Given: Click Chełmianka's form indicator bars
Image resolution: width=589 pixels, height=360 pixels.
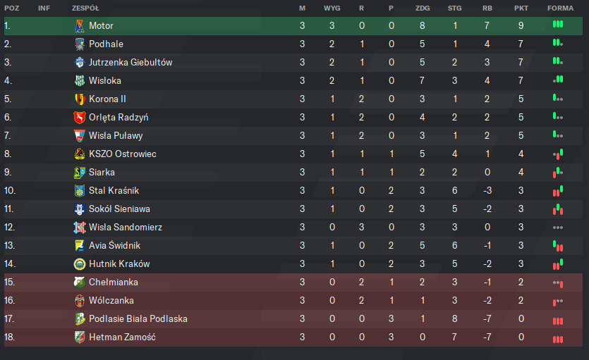Looking at the screenshot, I should (558, 283).
